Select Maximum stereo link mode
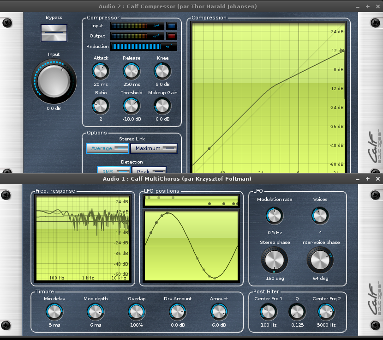 click(x=154, y=148)
